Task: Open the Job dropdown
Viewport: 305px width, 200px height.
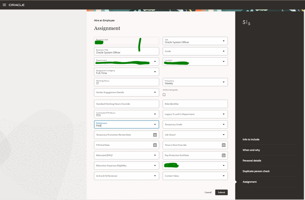Action: click(224, 41)
